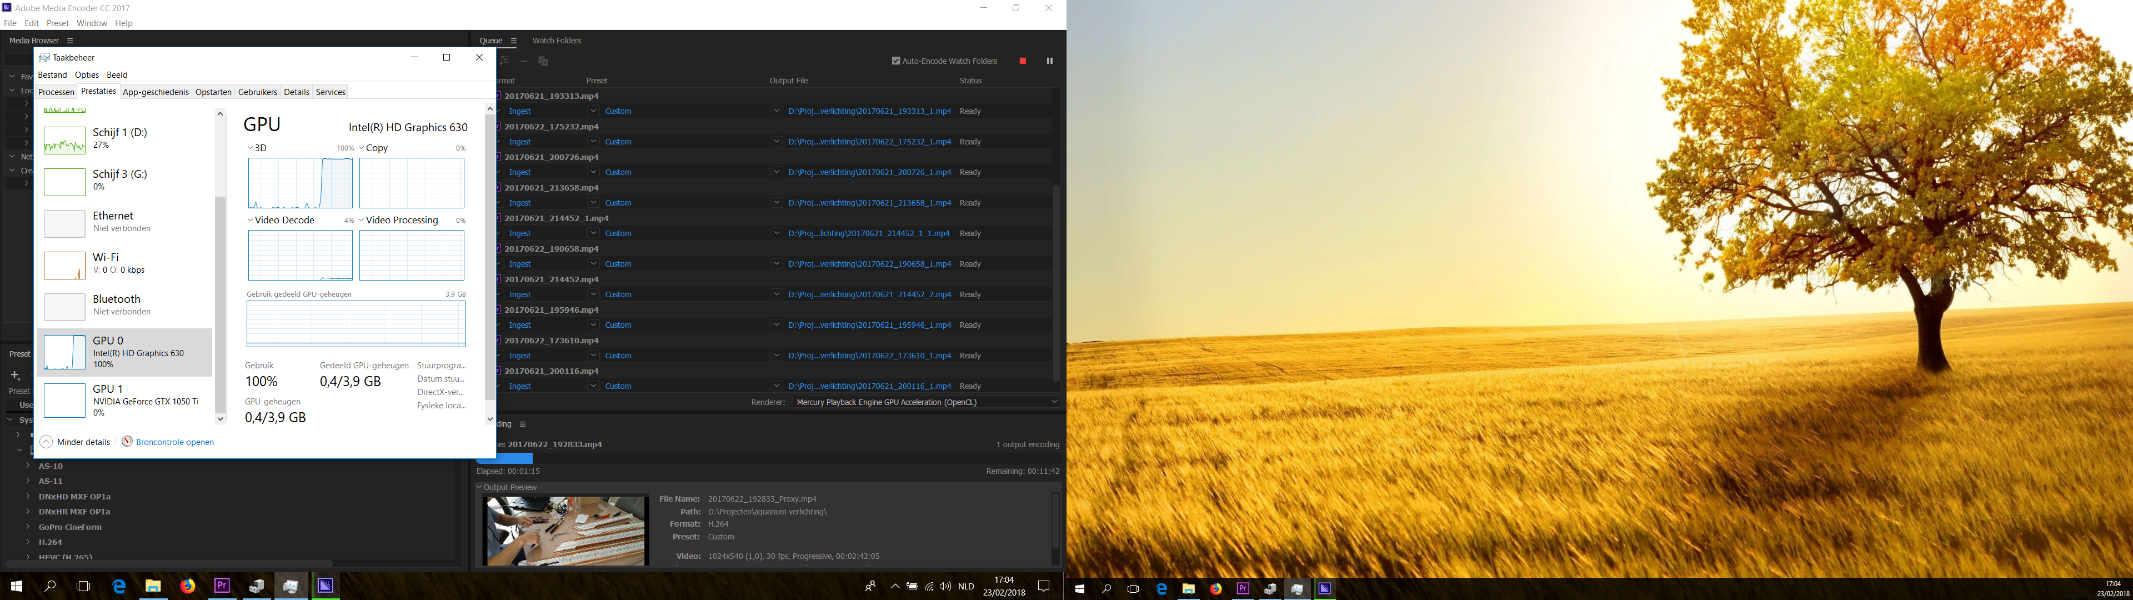The height and width of the screenshot is (600, 2133).
Task: Show hidden system tray icons
Action: tap(895, 586)
